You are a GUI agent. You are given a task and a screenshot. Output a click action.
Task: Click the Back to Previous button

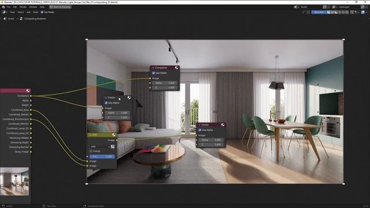pos(60,7)
